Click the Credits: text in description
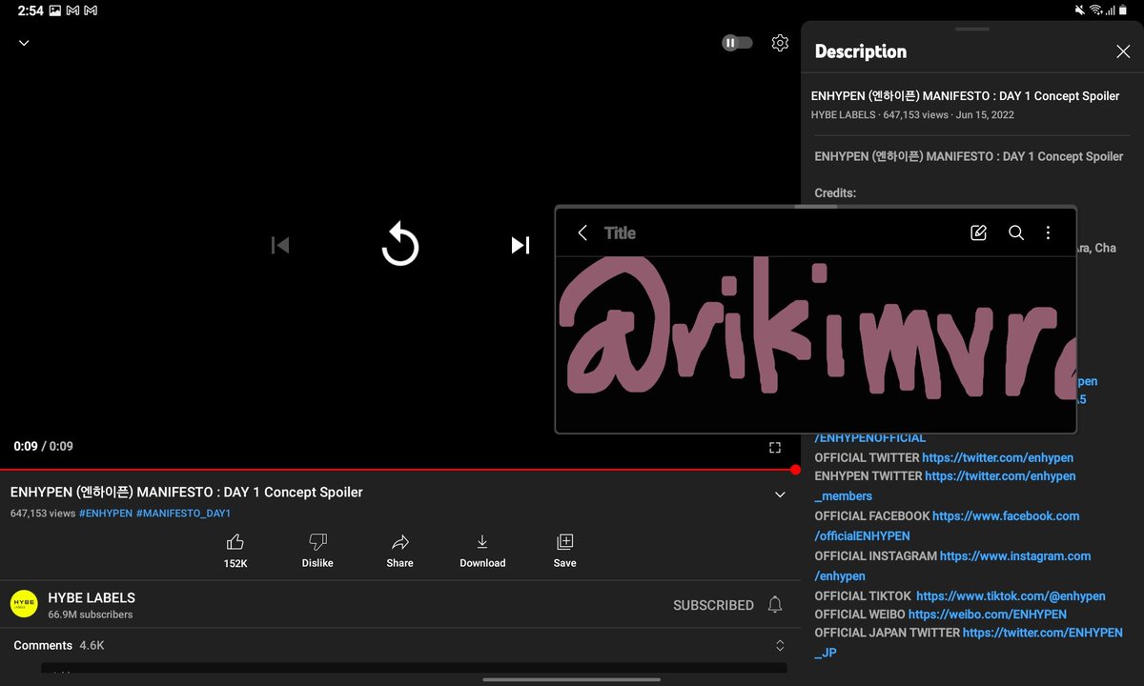This screenshot has height=686, width=1144. point(835,192)
